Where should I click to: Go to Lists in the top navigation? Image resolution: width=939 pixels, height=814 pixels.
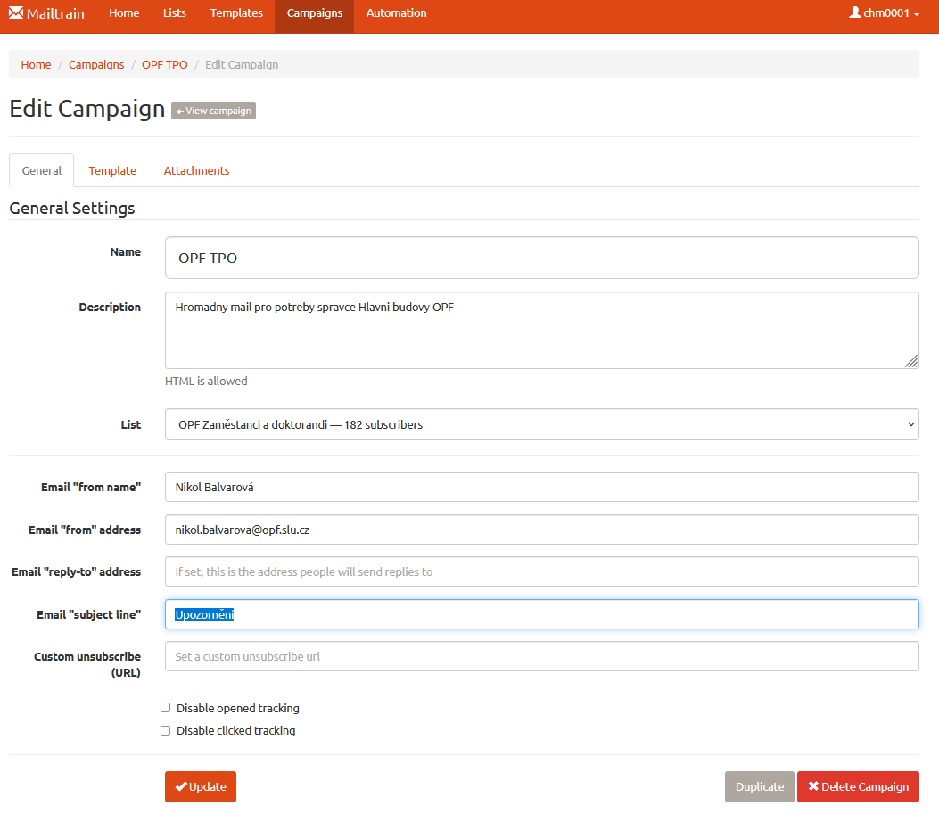[x=174, y=13]
